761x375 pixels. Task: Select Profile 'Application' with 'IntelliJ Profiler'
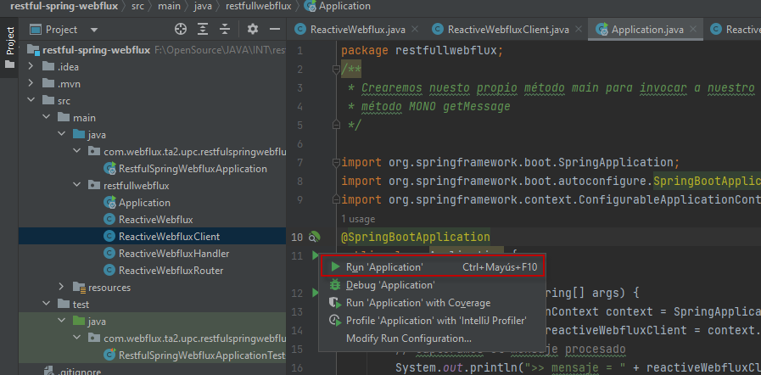(432, 321)
